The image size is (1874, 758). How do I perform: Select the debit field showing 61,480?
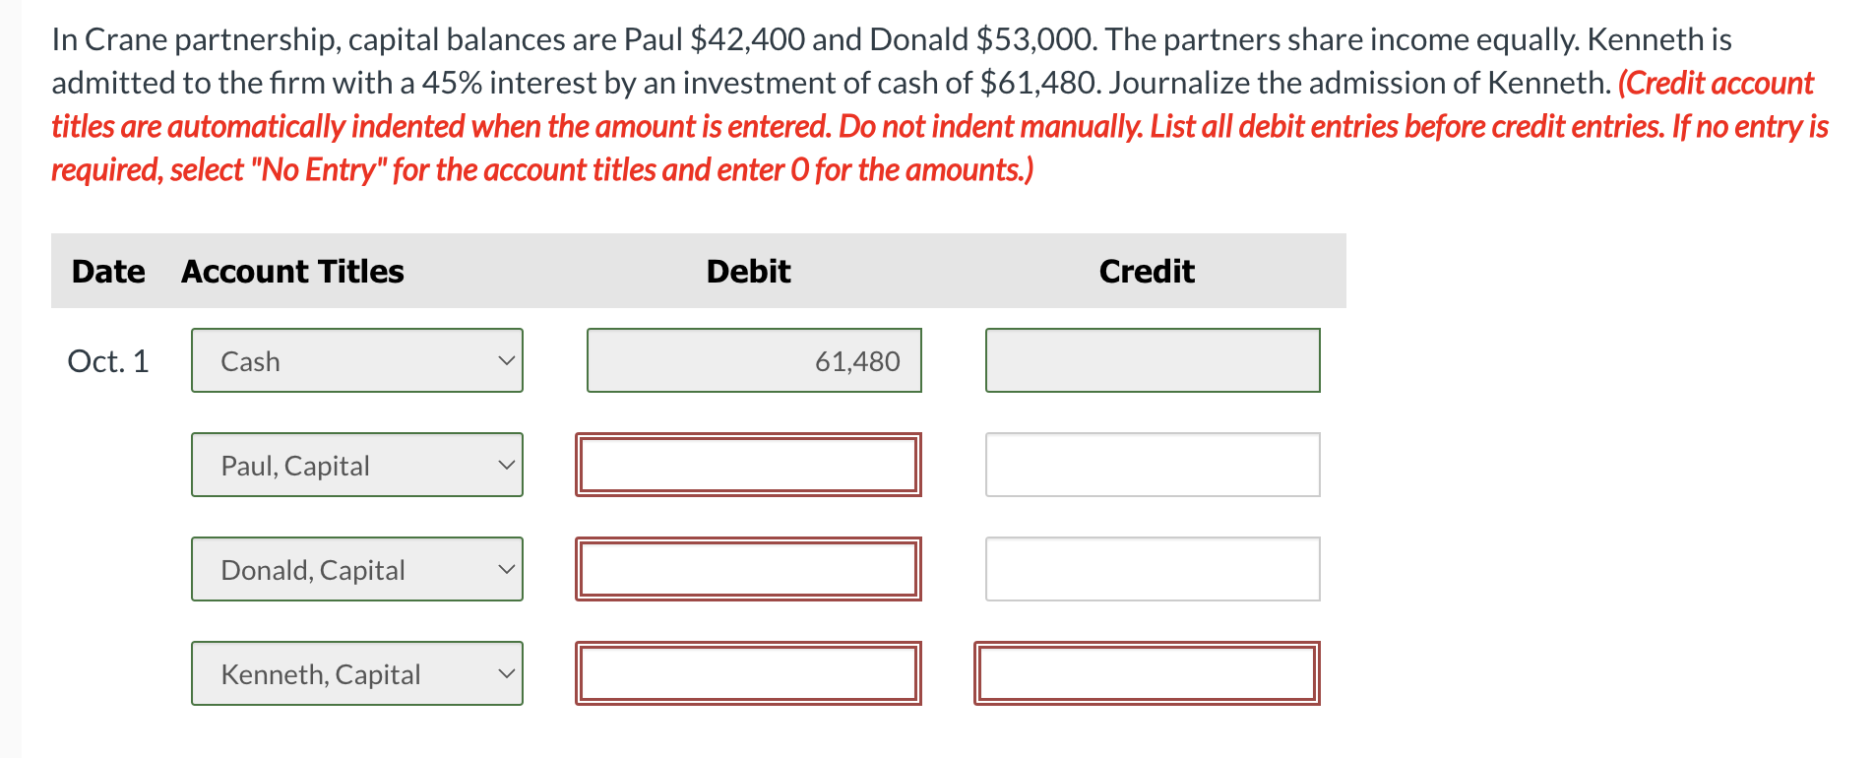(752, 360)
